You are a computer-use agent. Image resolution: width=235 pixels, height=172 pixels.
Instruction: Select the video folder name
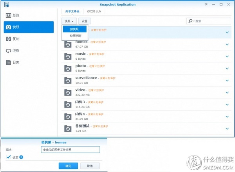click(x=80, y=90)
